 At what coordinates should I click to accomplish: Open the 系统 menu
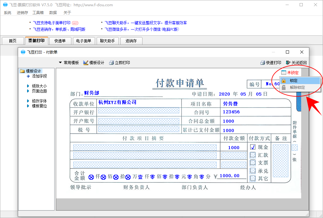pyautogui.click(x=7, y=13)
